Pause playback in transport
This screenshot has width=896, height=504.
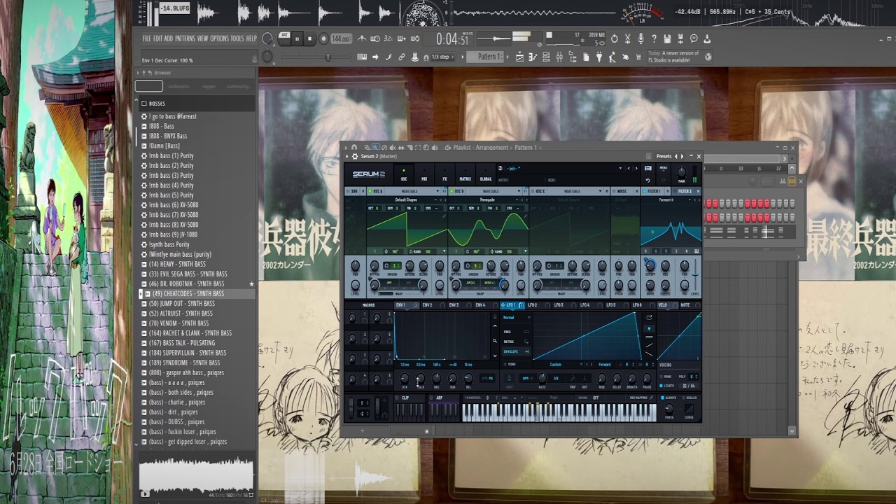[x=297, y=38]
